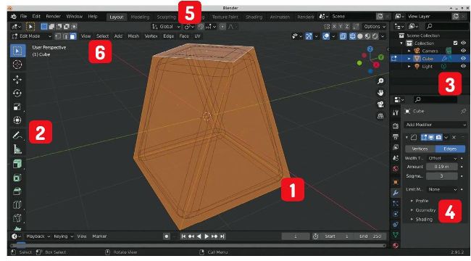This screenshot has height=261, width=471.
Task: Toggle bevel modifier edit mode display
Action: click(x=424, y=138)
